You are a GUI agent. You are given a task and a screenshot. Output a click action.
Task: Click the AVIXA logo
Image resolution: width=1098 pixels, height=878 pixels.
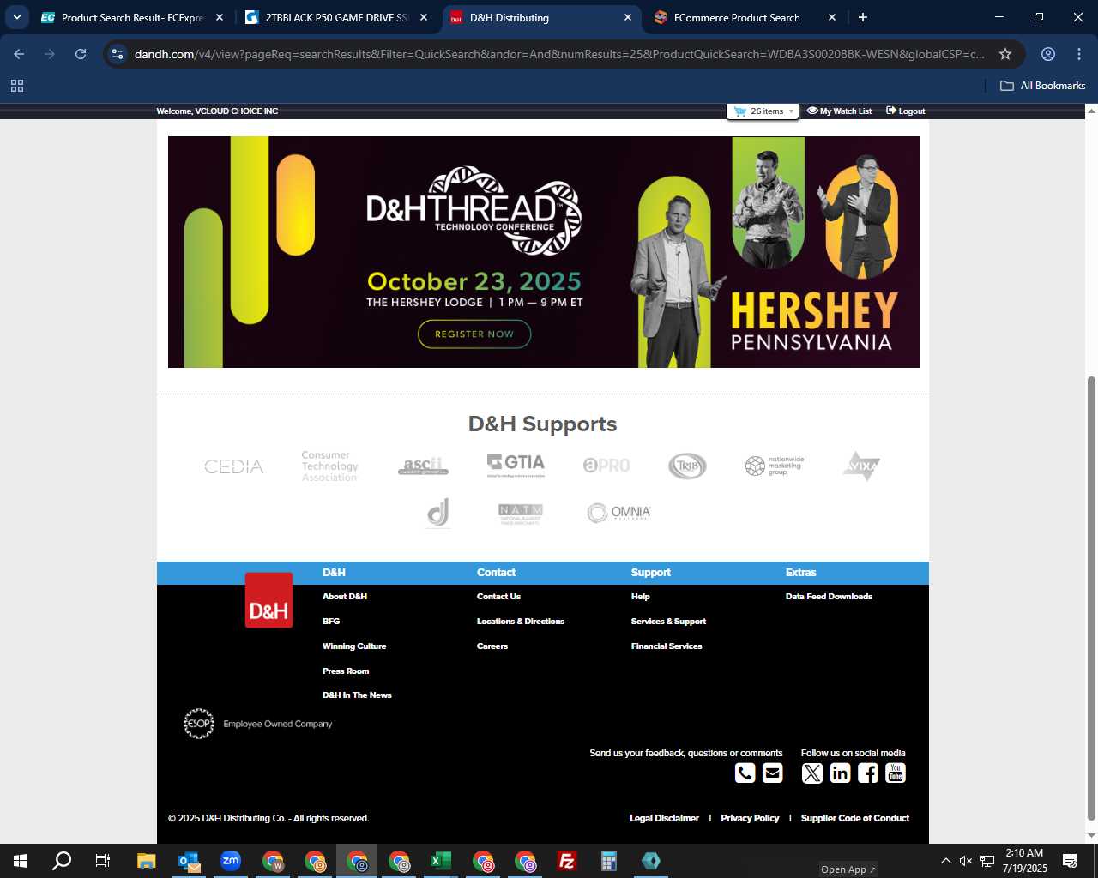pyautogui.click(x=861, y=466)
